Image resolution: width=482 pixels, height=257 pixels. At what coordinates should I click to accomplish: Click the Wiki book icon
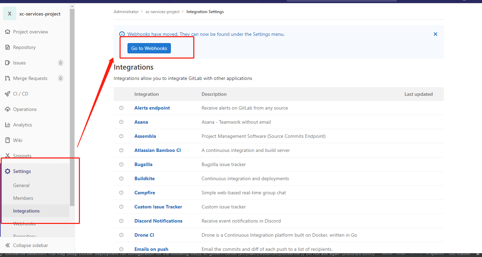8,140
